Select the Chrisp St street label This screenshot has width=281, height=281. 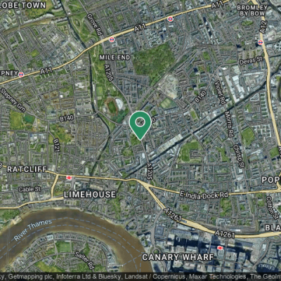[238, 156]
